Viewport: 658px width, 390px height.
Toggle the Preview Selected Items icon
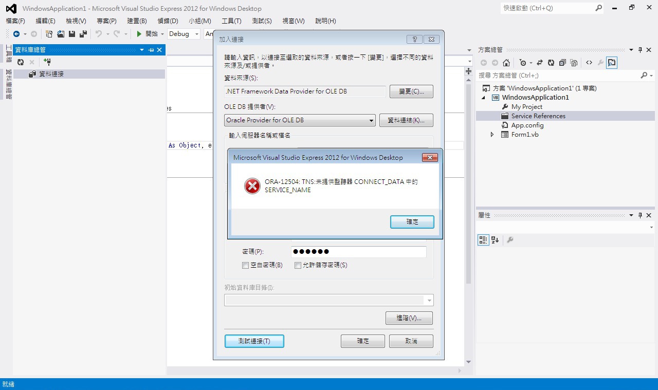point(612,63)
